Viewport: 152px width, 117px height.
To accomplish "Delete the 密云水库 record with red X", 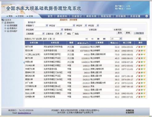I will tap(139, 51).
